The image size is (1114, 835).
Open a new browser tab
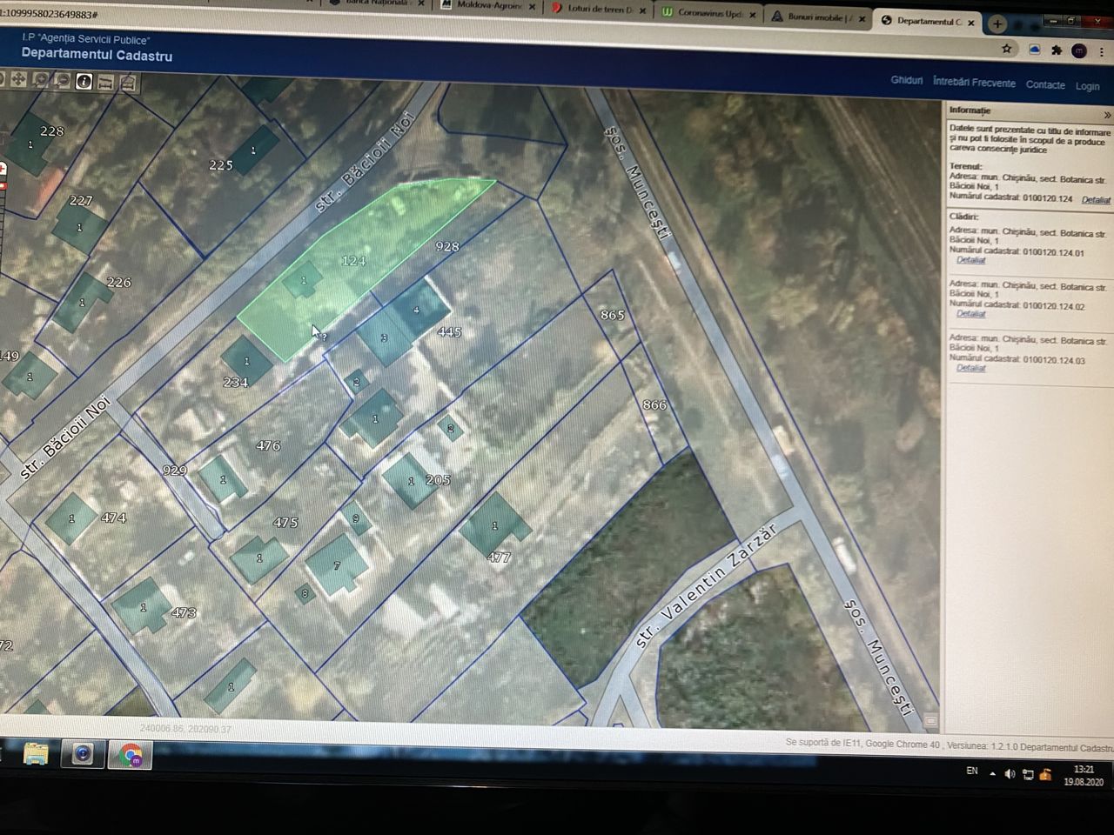coord(997,23)
